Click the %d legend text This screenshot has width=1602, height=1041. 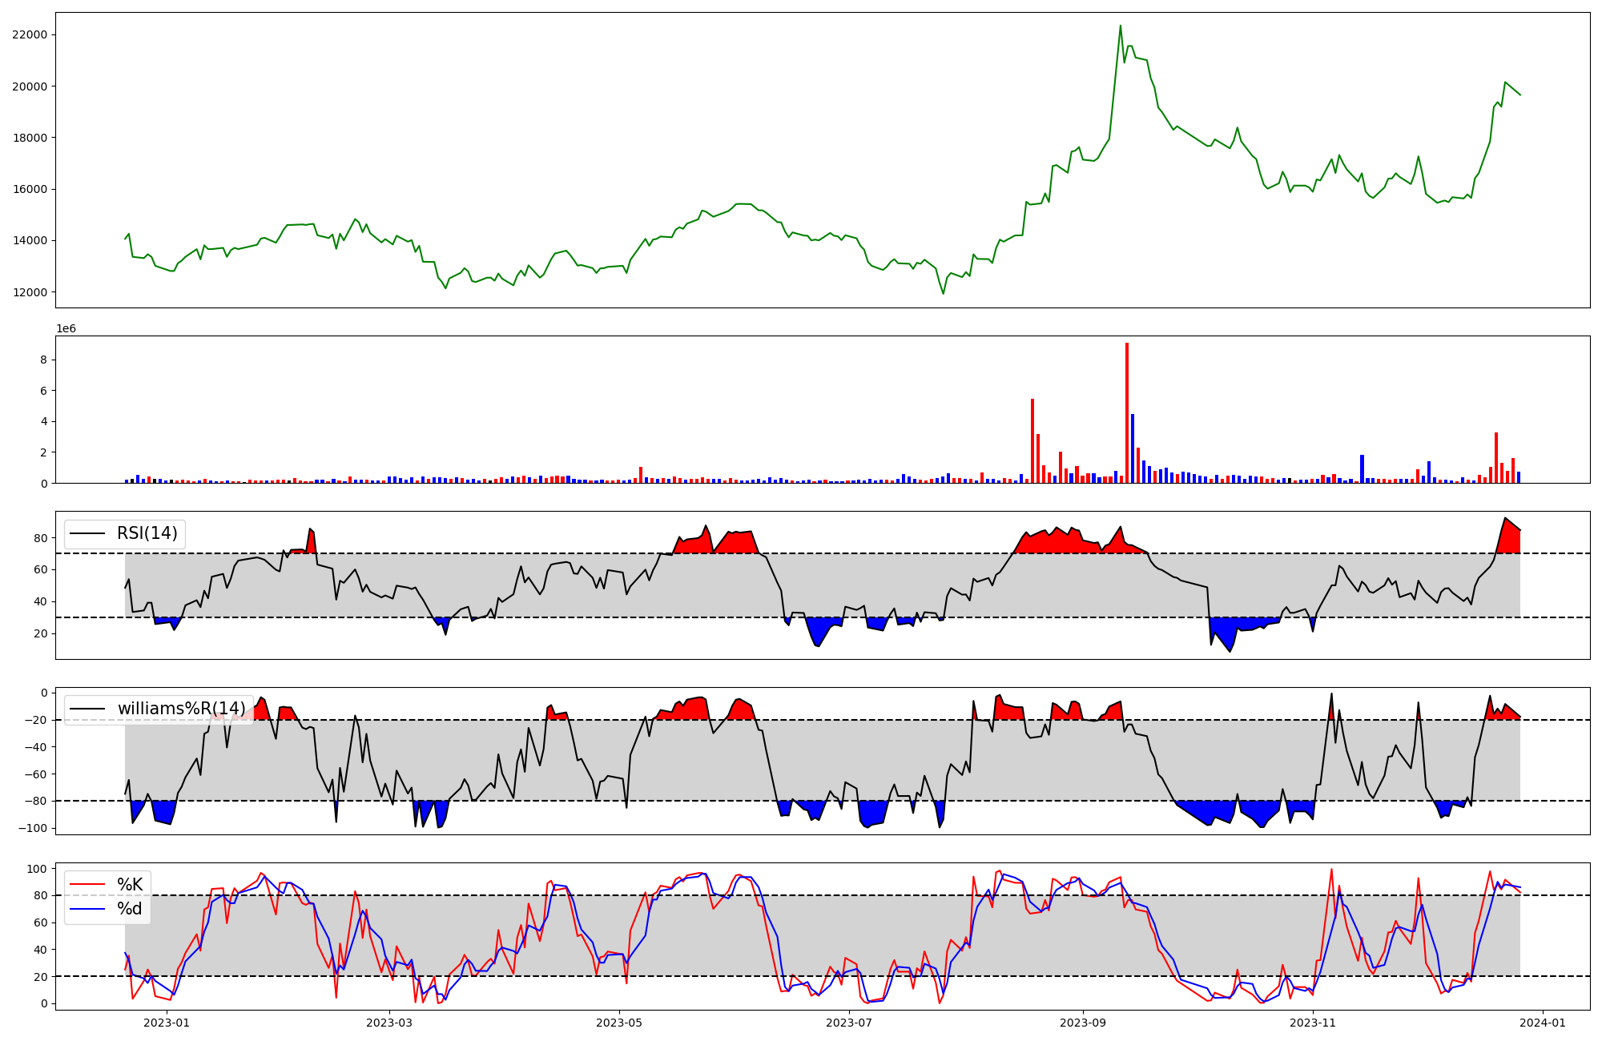[130, 908]
